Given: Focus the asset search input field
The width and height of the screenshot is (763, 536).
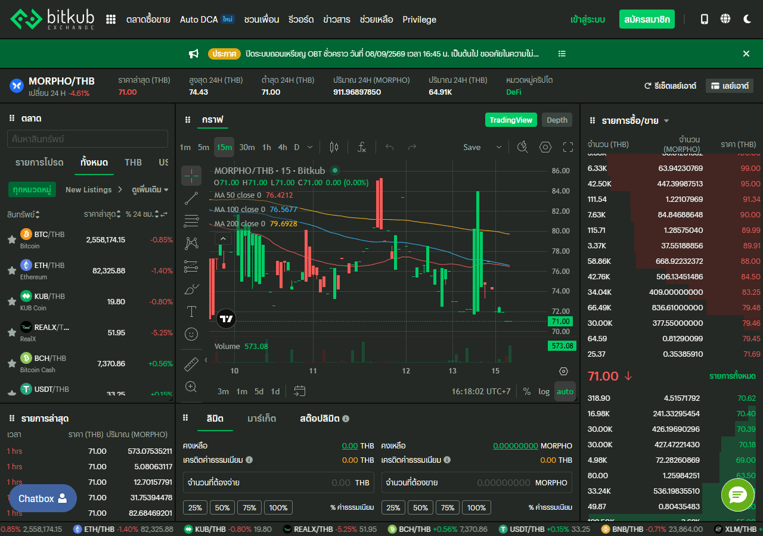Looking at the screenshot, I should (x=88, y=139).
